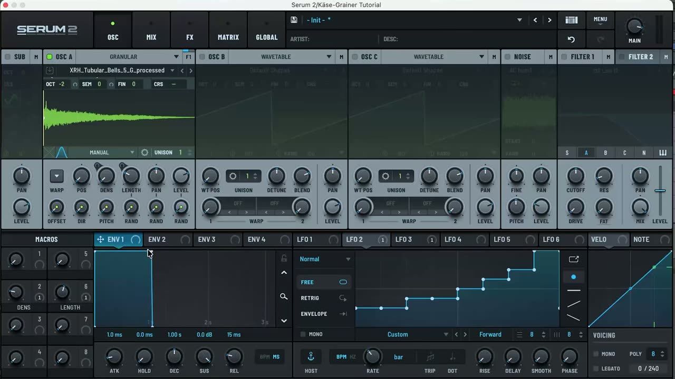Click the ENV 1 drag-to-assign move icon
675x379 pixels.
pos(100,240)
